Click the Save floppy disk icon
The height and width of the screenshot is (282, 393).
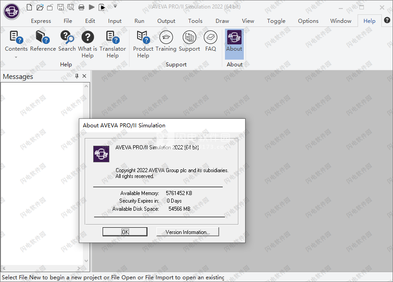(x=60, y=7)
